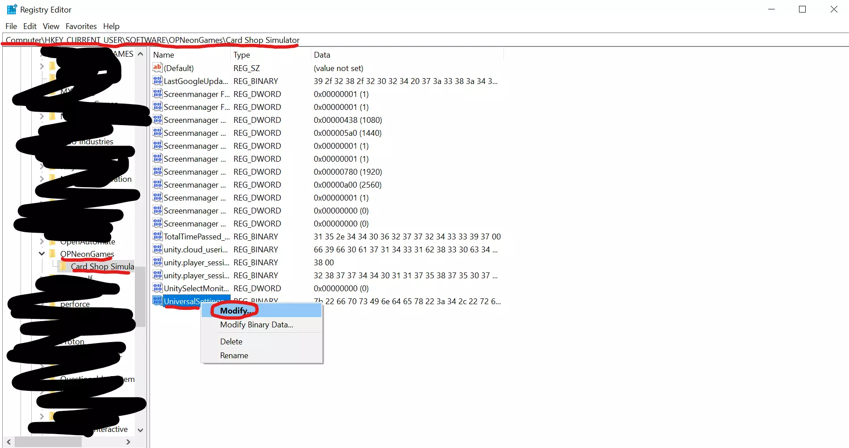Select the OPNeonGames key in the tree
The height and width of the screenshot is (448, 849).
point(87,254)
